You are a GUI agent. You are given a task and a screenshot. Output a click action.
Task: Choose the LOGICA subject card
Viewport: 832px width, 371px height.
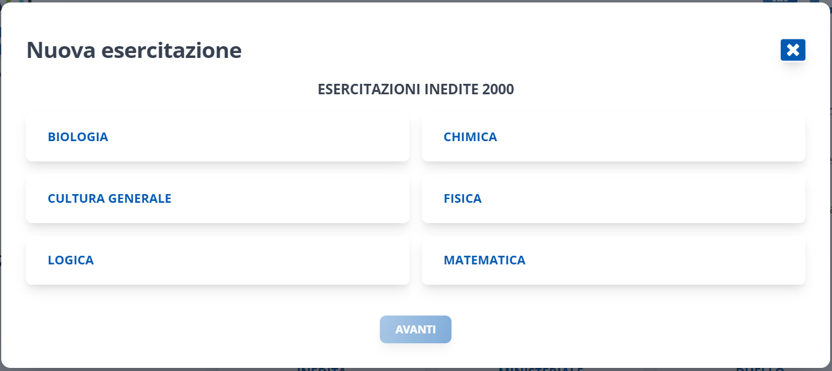[x=217, y=260]
